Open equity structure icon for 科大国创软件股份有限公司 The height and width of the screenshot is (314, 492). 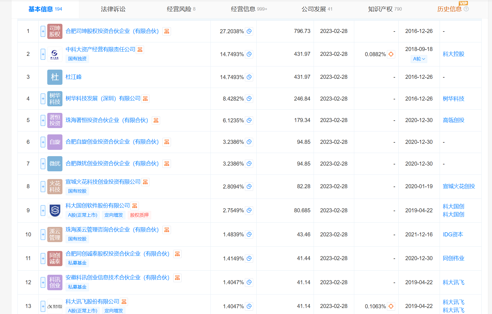135,206
